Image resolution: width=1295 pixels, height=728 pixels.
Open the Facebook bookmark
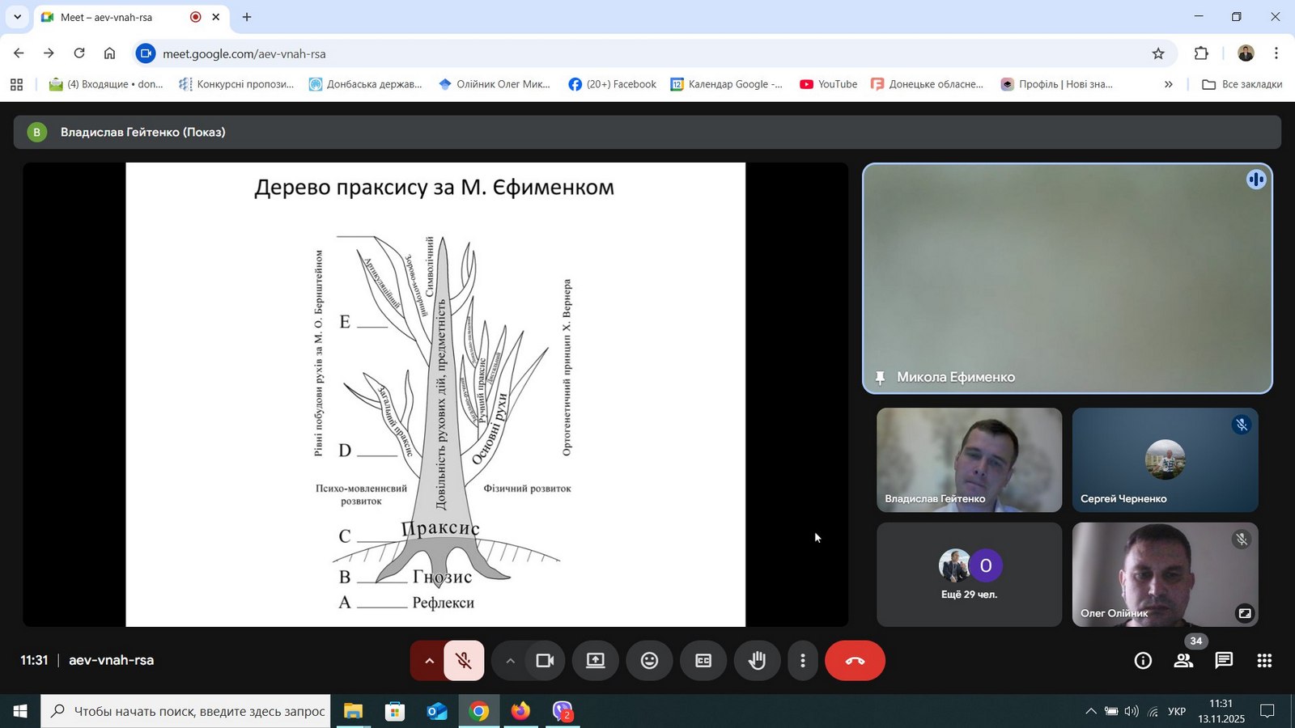coord(613,84)
